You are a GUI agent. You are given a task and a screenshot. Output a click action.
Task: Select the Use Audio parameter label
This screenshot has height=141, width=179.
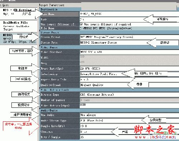[60, 115]
